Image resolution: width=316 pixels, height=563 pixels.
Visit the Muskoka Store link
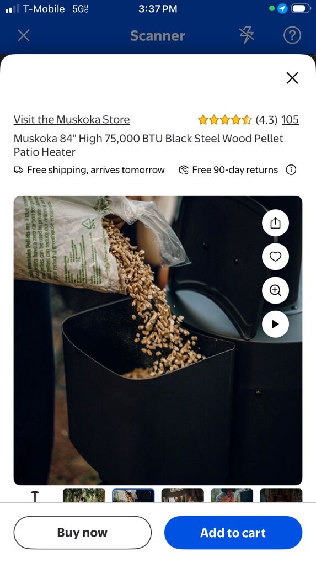72,120
